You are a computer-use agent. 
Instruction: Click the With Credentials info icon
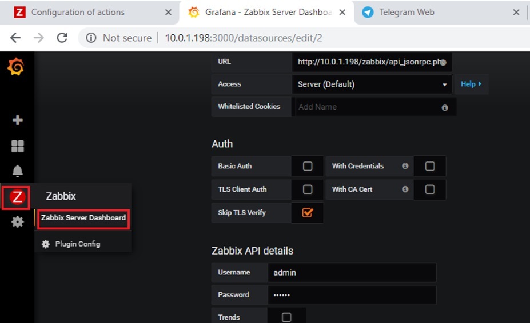[405, 166]
